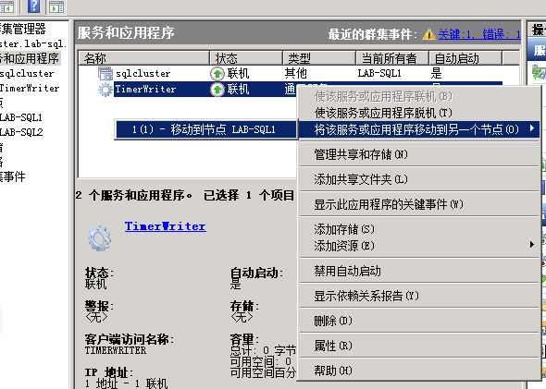546x389 pixels.
Task: Click the green online status icon for sqlcluster
Action: [x=217, y=74]
